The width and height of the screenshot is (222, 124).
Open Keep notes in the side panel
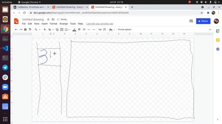217,40
